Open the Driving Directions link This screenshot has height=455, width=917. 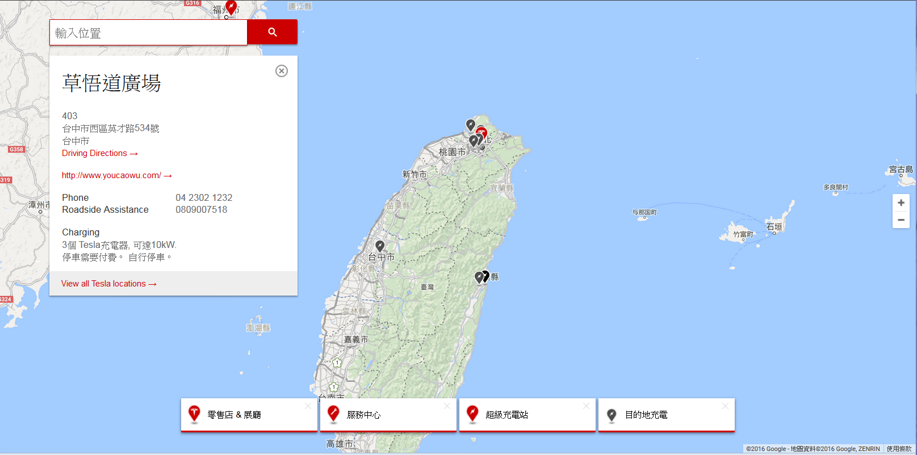coord(100,153)
